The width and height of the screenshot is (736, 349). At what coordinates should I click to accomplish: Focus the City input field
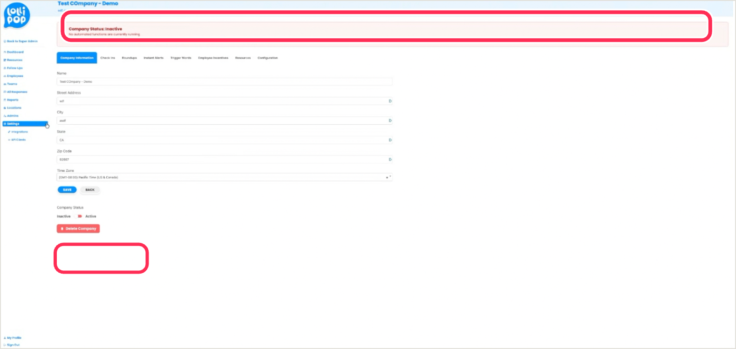pos(225,121)
